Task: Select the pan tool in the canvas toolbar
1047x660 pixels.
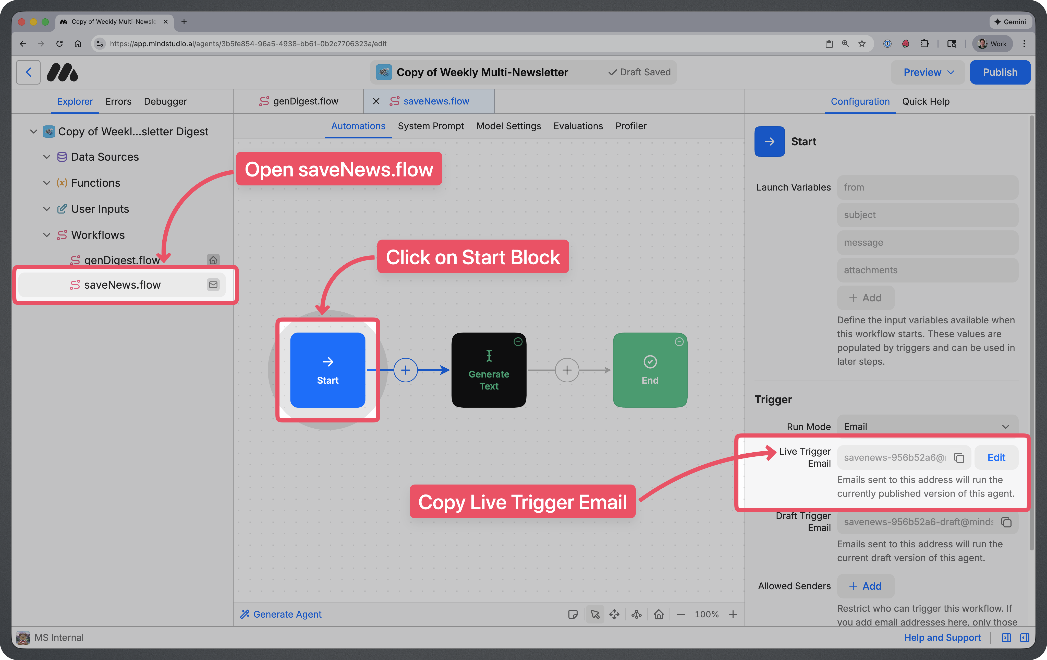Action: pos(615,614)
